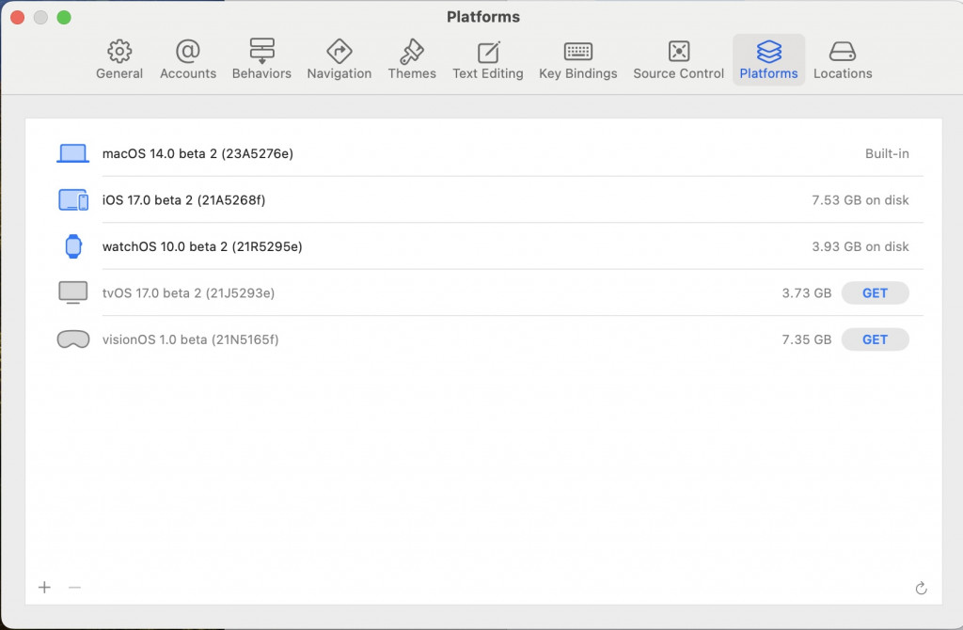
Task: Select the Platforms layers icon
Action: pyautogui.click(x=769, y=52)
